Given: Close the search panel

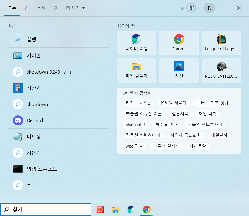Looking at the screenshot, I should pyautogui.click(x=239, y=8).
